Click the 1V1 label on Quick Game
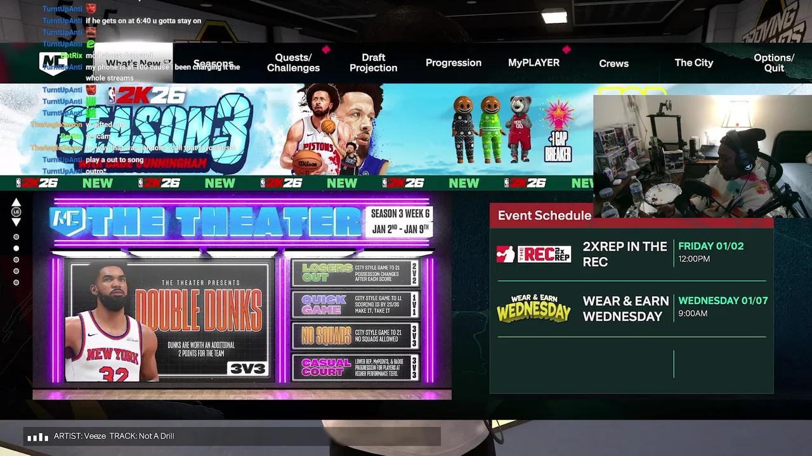The height and width of the screenshot is (456, 812). click(414, 305)
